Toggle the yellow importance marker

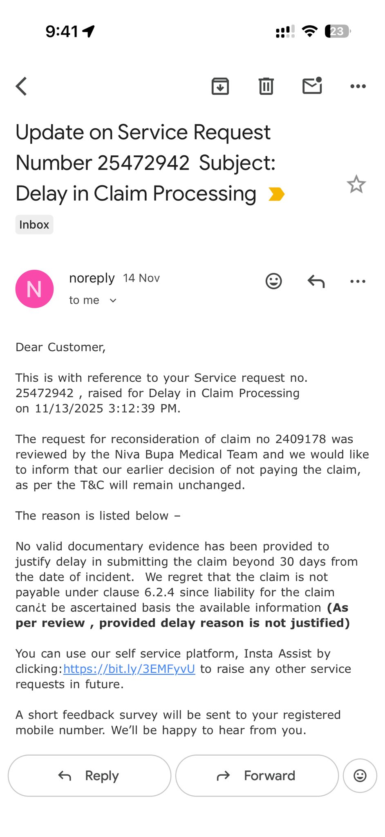(x=276, y=194)
